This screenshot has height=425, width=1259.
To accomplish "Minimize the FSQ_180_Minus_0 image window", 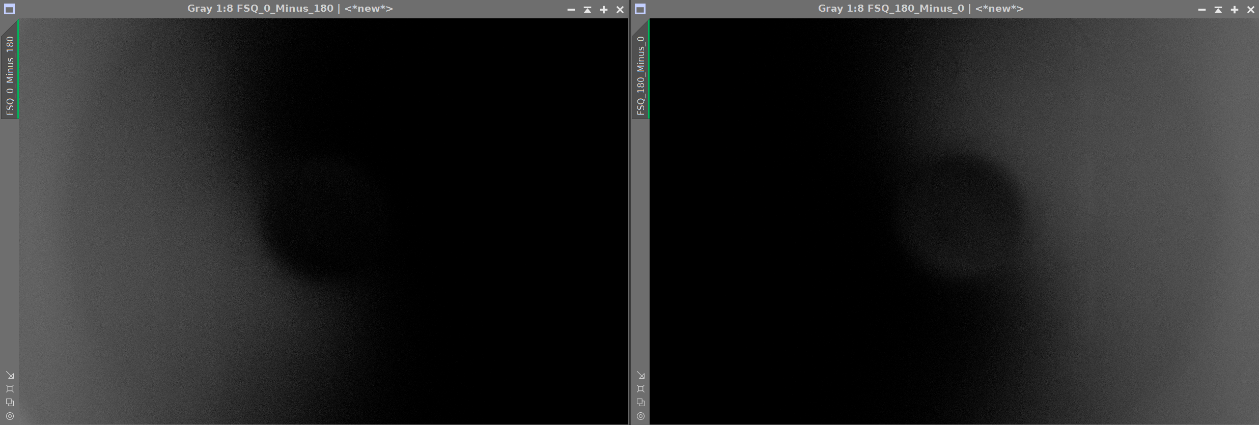I will tap(1202, 10).
